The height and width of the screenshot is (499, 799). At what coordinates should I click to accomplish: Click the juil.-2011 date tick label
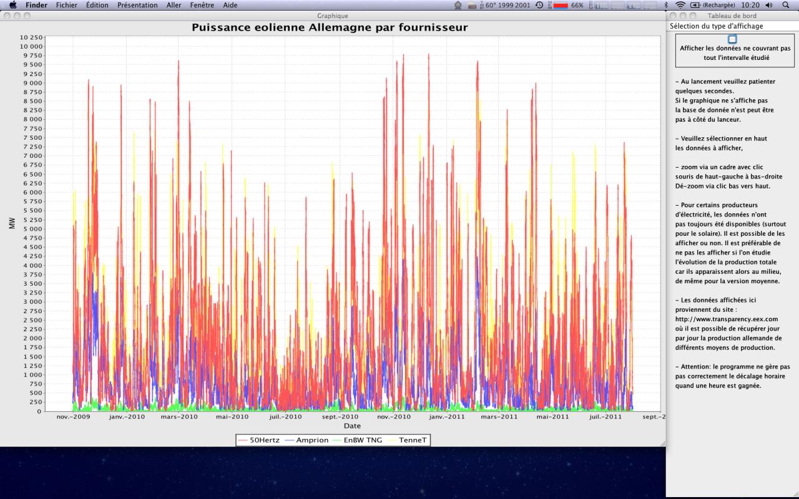(x=605, y=417)
